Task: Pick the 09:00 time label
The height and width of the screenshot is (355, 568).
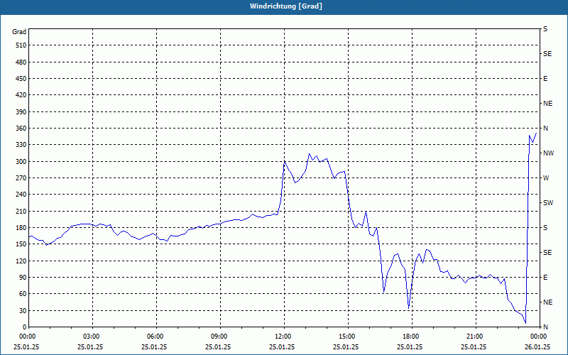Action: tap(218, 337)
